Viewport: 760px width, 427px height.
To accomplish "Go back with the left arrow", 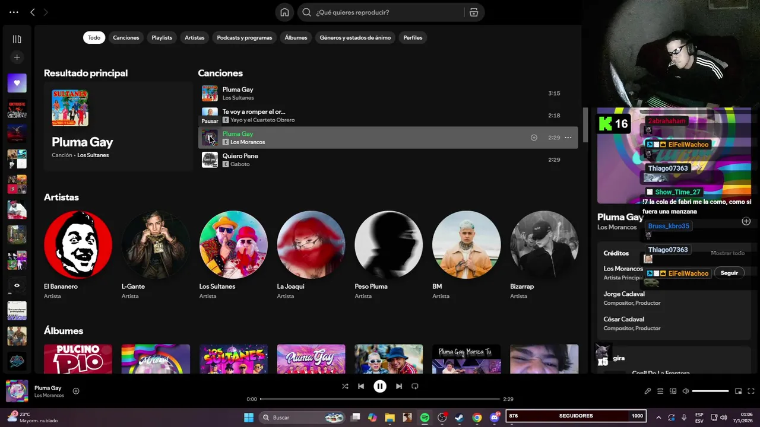I will point(33,12).
